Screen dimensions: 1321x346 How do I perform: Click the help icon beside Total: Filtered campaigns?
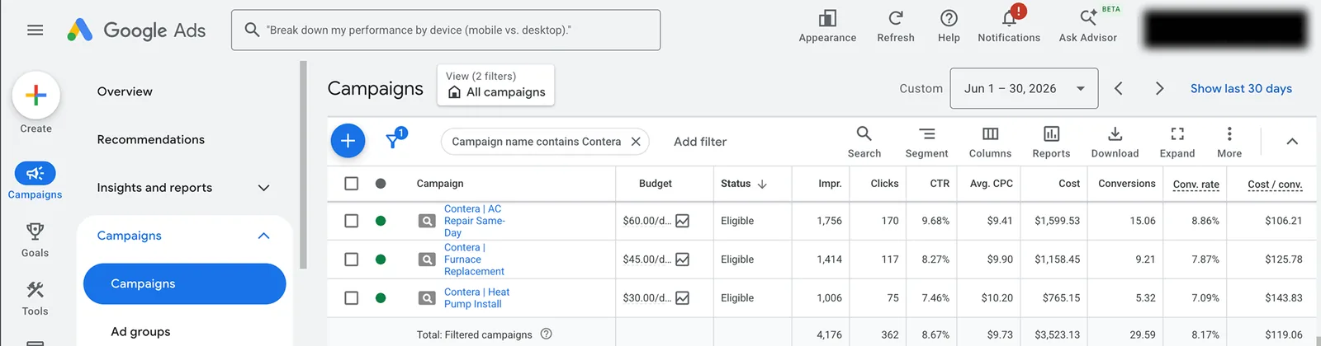[x=546, y=334]
